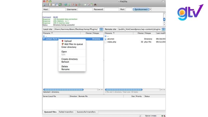Open the Site Manager icon
The height and width of the screenshot is (117, 208).
[x=44, y=4]
